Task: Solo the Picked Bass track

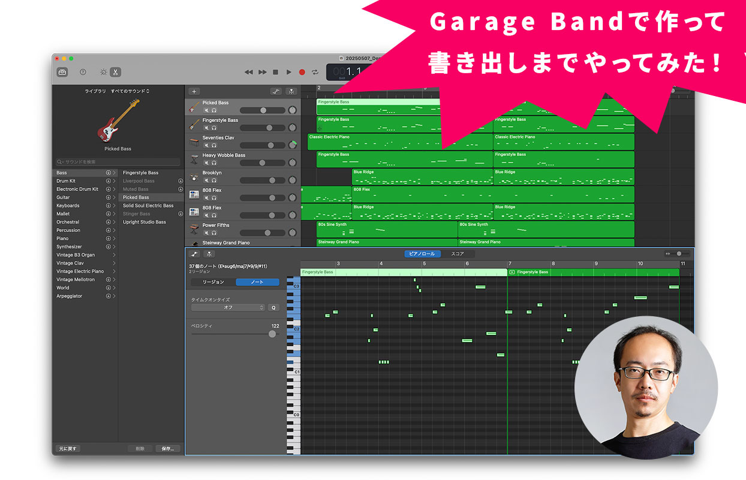Action: coord(214,110)
